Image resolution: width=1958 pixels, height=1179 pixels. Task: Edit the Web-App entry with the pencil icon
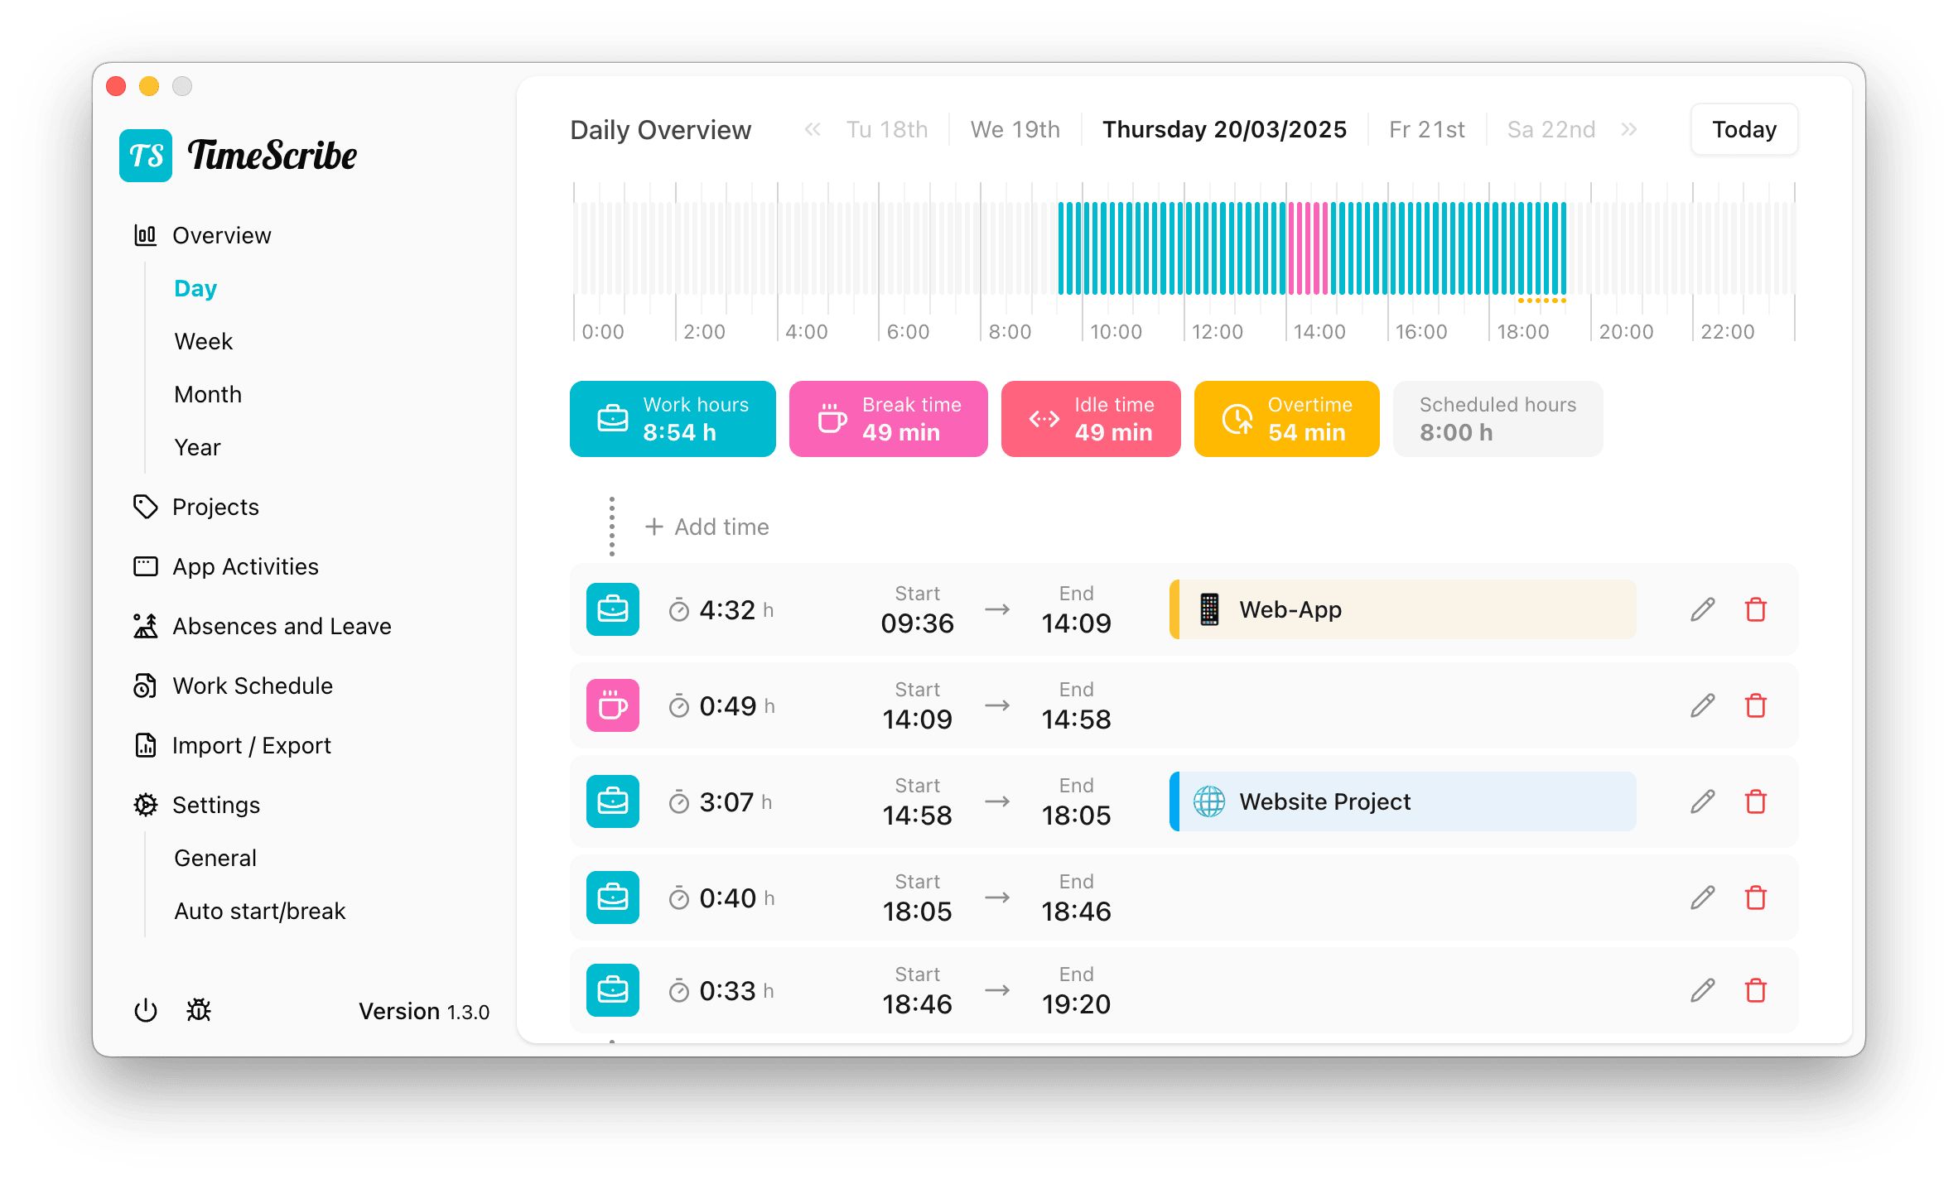1703,609
